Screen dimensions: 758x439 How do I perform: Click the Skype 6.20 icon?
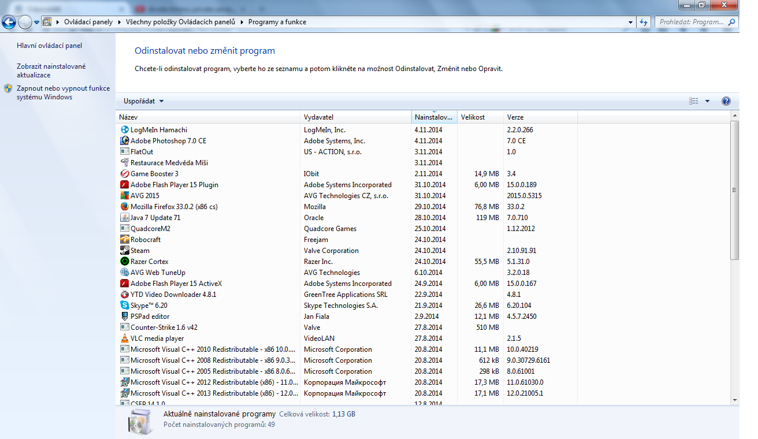[x=124, y=306]
